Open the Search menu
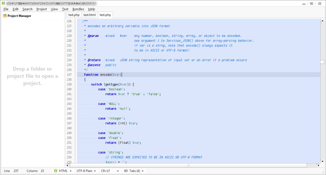Image resolution: width=326 pixels, height=175 pixels. click(27, 9)
